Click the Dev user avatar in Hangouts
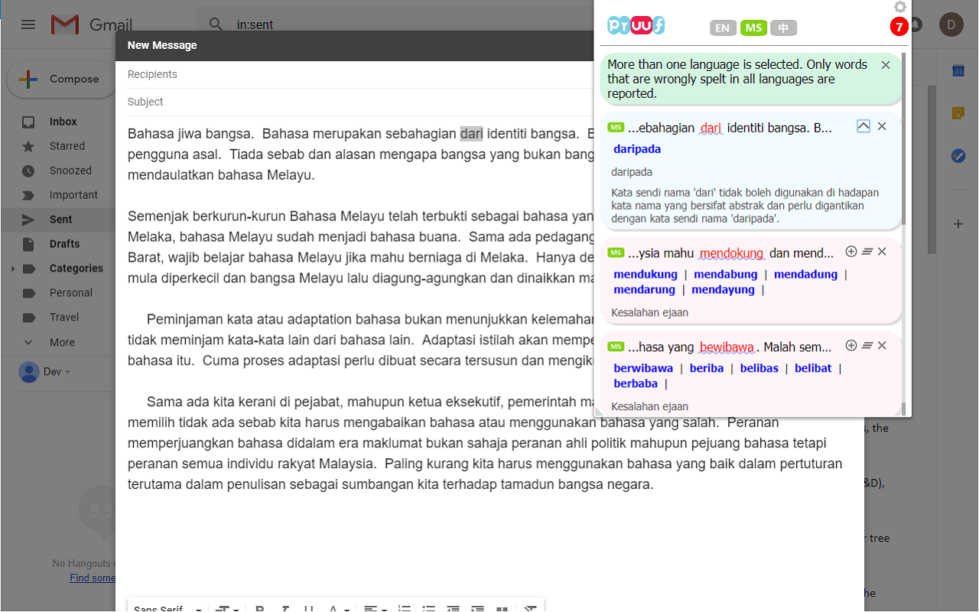The image size is (979, 612). coord(29,372)
